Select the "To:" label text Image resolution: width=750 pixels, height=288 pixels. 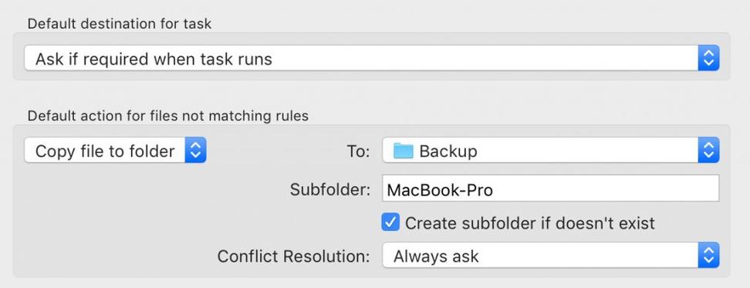click(x=358, y=151)
